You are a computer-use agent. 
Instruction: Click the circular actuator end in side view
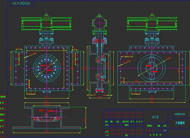(x=99, y=23)
